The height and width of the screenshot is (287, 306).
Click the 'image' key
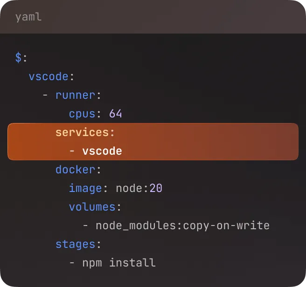click(85, 188)
